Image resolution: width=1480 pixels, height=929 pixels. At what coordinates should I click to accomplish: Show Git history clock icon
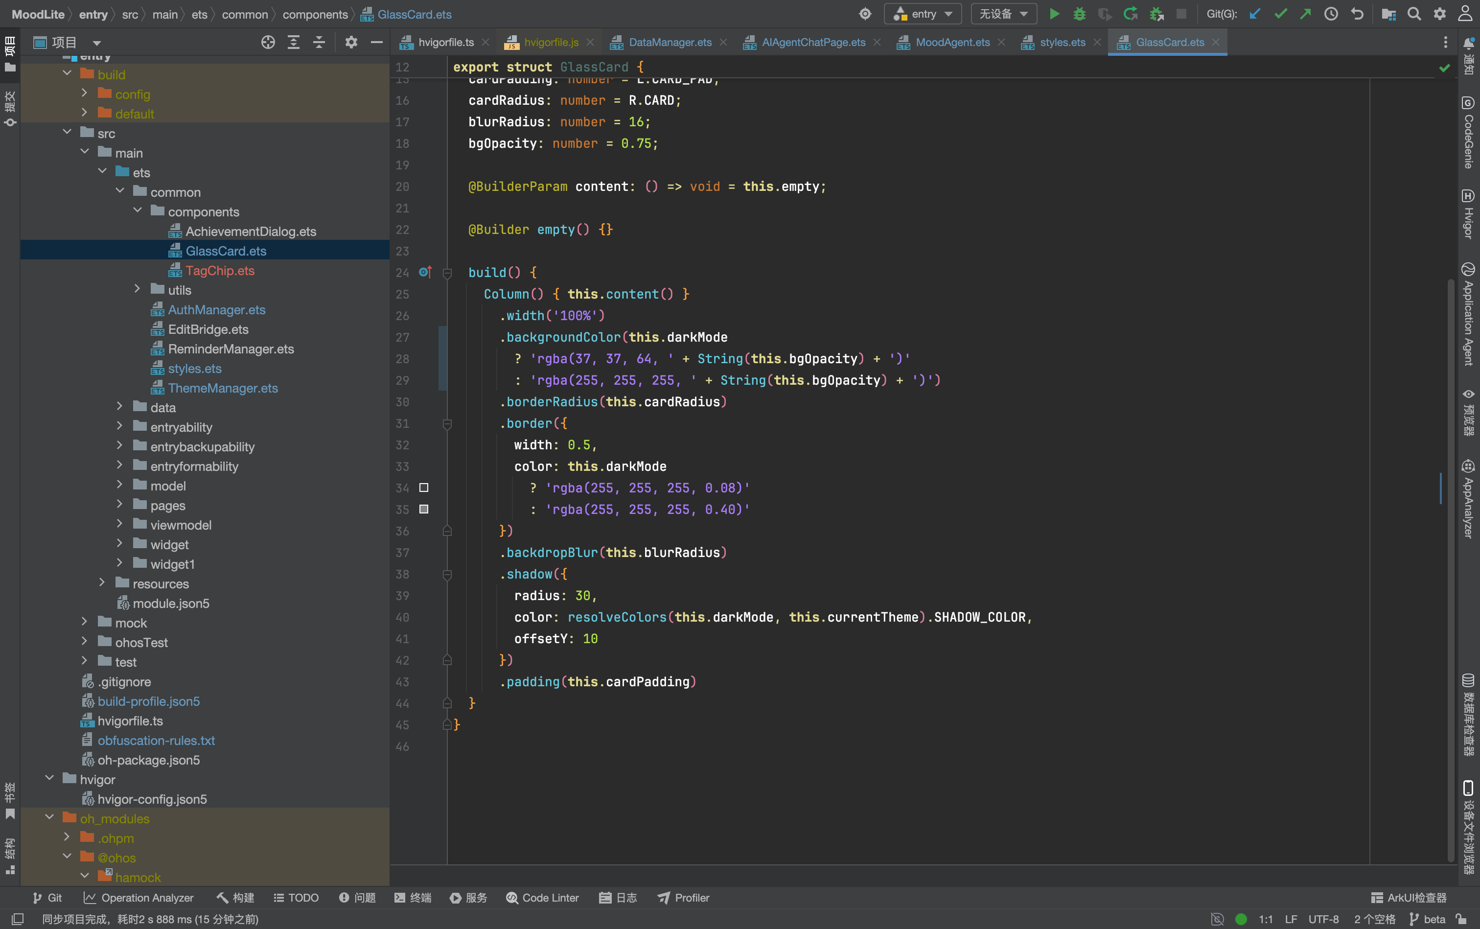1331,14
